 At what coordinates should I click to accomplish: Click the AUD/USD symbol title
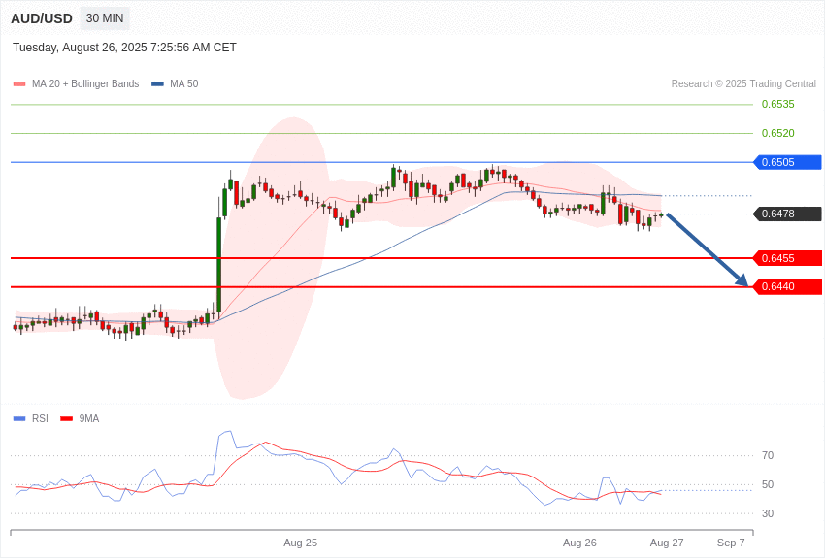coord(42,19)
